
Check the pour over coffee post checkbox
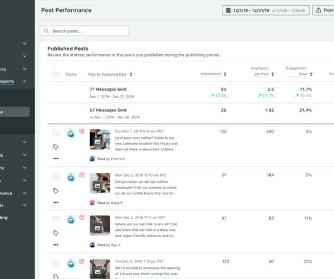pos(56,133)
